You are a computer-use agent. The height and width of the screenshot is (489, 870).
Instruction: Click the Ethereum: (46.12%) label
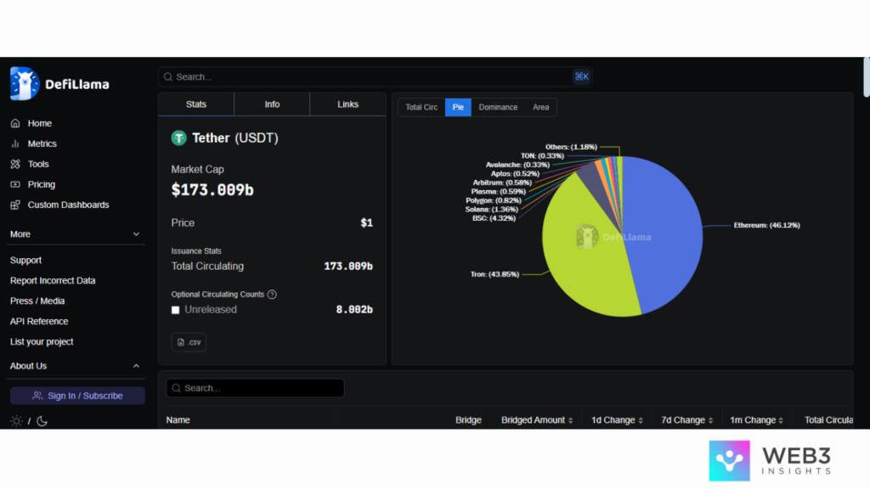[767, 225]
